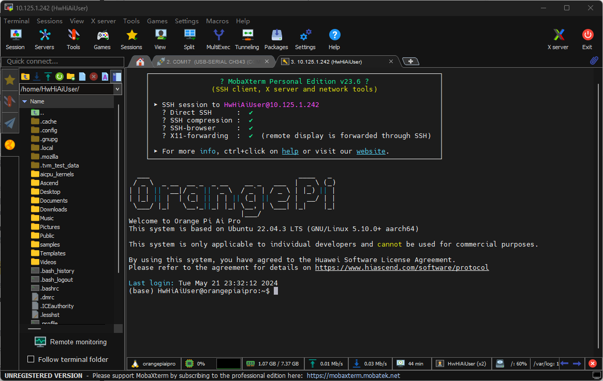The width and height of the screenshot is (603, 381).
Task: Click the 1.07 GB / 7.37 GB memory indicator
Action: (x=273, y=363)
